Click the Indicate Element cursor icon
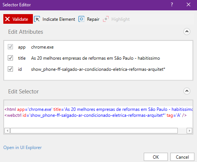This screenshot has width=197, height=162. tap(37, 19)
